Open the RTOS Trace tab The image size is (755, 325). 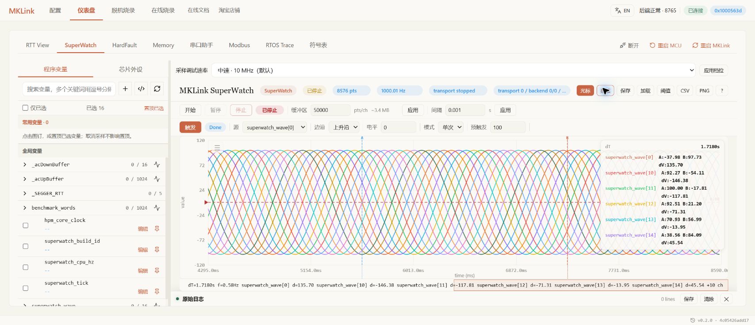(280, 45)
